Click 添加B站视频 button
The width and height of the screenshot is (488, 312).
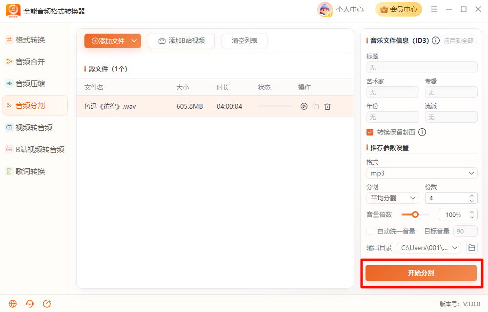coord(181,41)
